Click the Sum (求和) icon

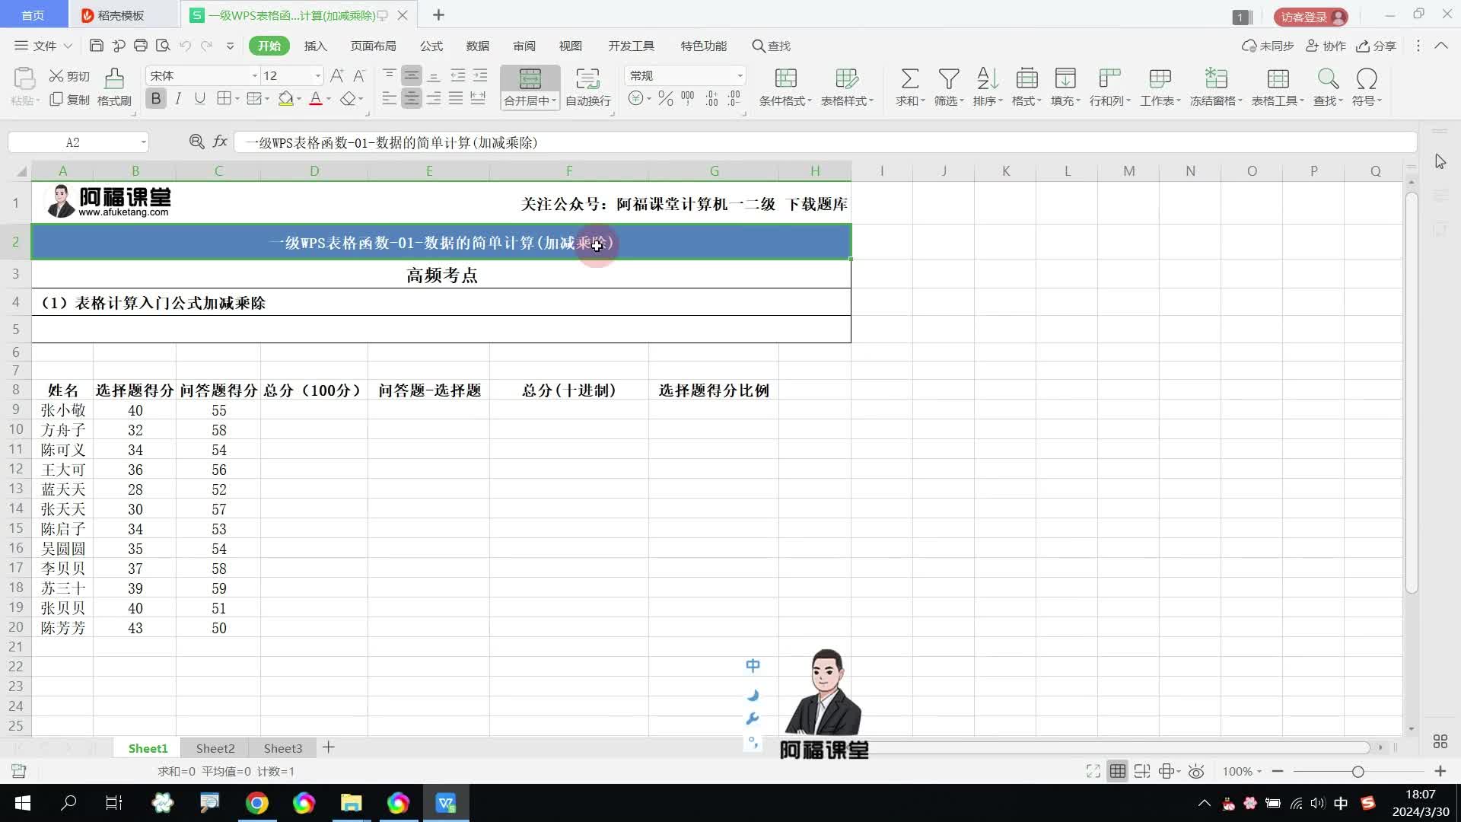(909, 78)
